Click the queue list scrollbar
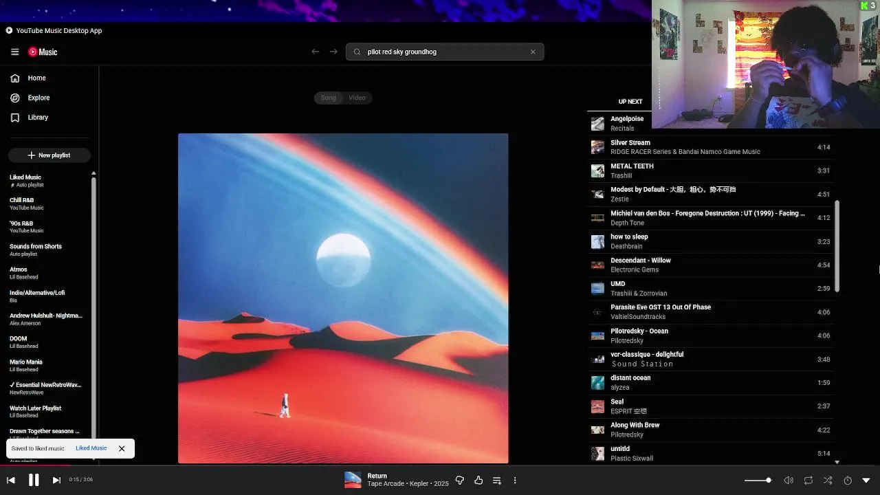The image size is (880, 495). tap(837, 246)
